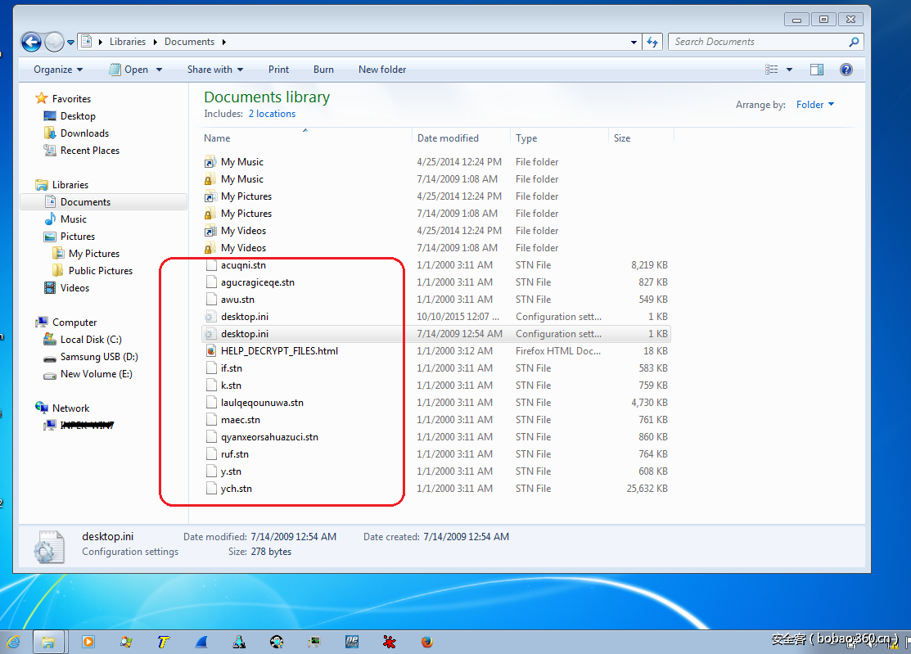Show the preview pane
This screenshot has height=654, width=911.
click(816, 70)
